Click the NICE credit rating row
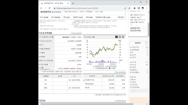The image size is (188, 105). (x=60, y=88)
